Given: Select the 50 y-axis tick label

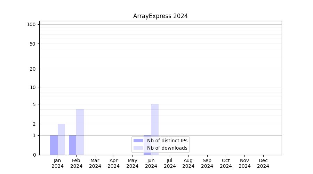Looking at the screenshot, I should click(32, 44).
